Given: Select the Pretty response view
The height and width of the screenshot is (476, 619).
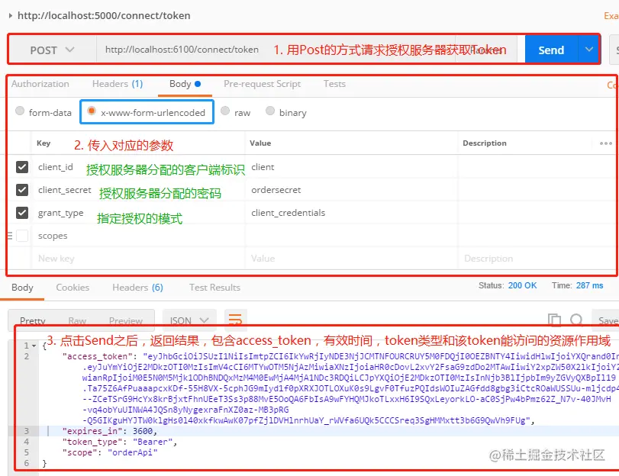Looking at the screenshot, I should (33, 321).
